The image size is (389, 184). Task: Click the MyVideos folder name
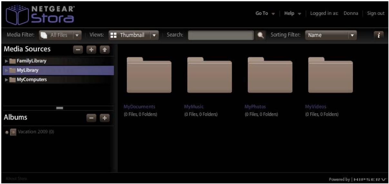click(316, 107)
